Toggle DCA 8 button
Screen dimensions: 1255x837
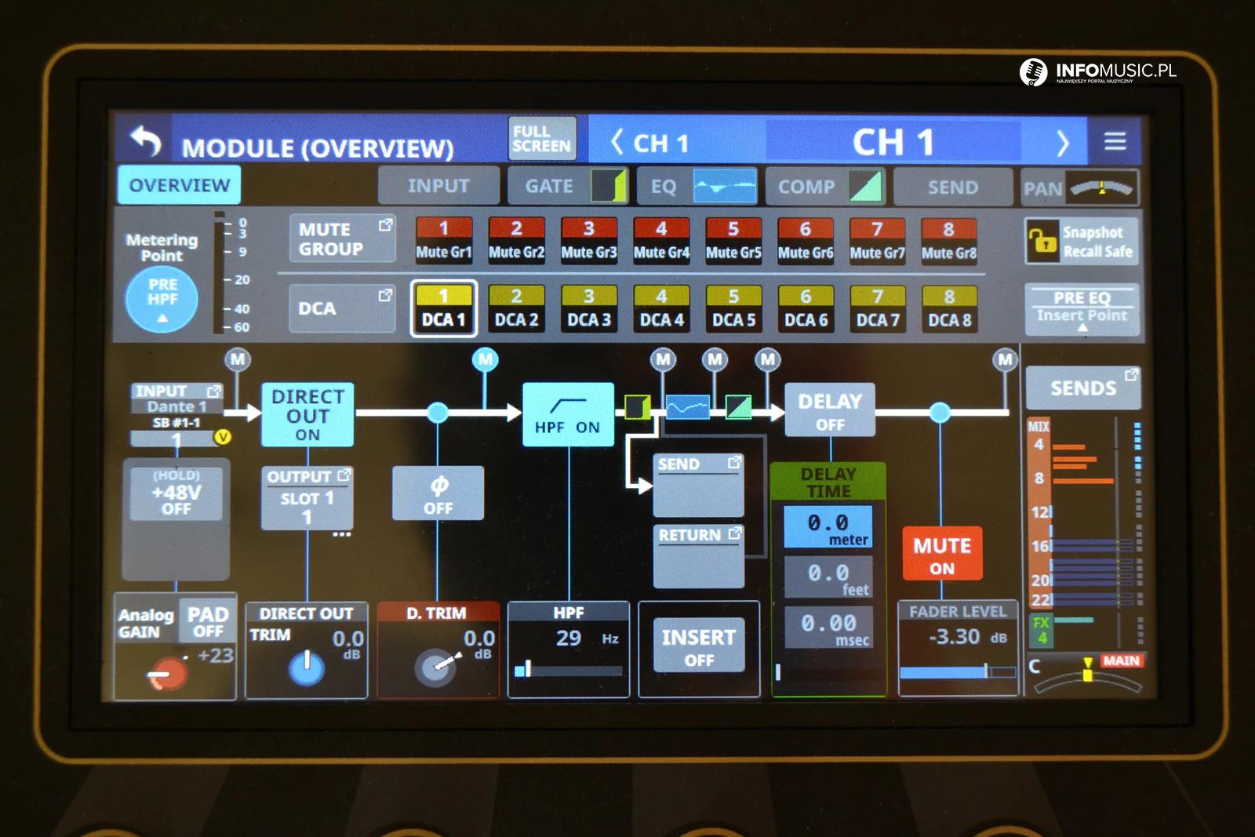tap(949, 309)
